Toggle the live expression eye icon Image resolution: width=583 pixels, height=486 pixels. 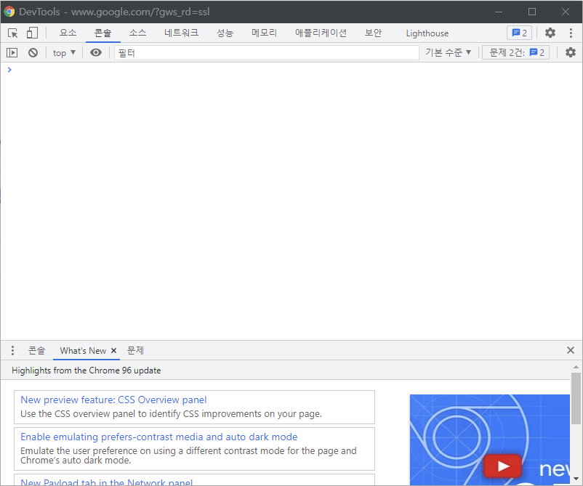coord(96,53)
